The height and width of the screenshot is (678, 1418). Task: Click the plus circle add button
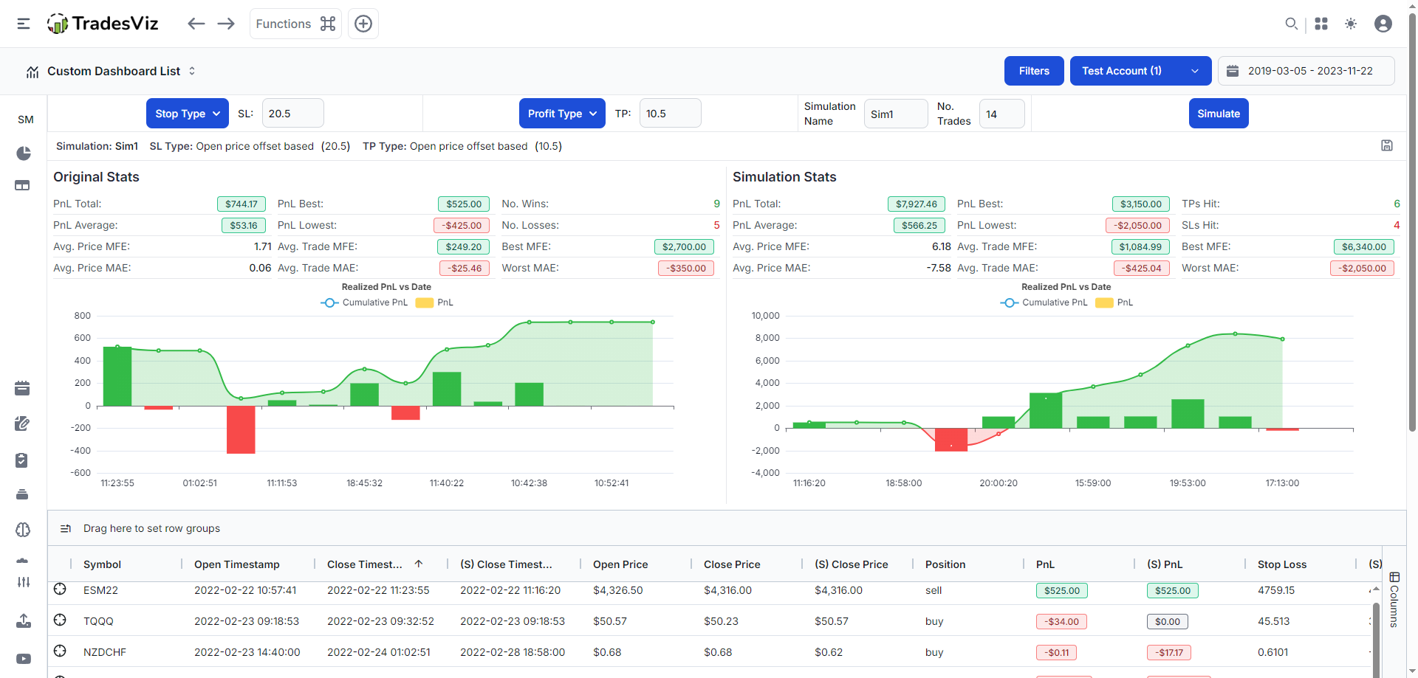(x=363, y=24)
